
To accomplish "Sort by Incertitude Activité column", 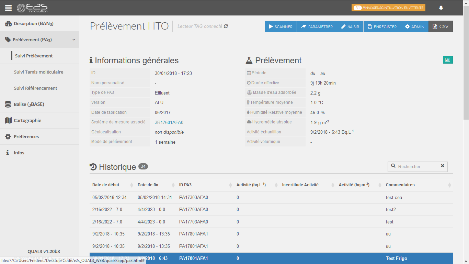I will click(x=308, y=185).
